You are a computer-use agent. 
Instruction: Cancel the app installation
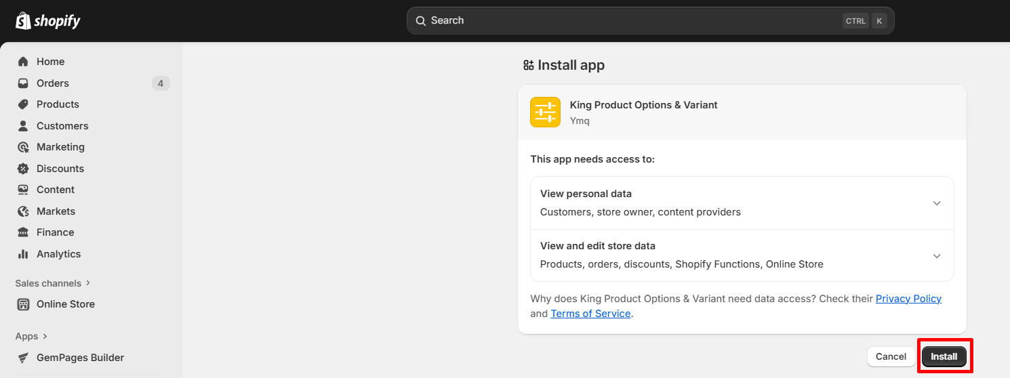891,357
